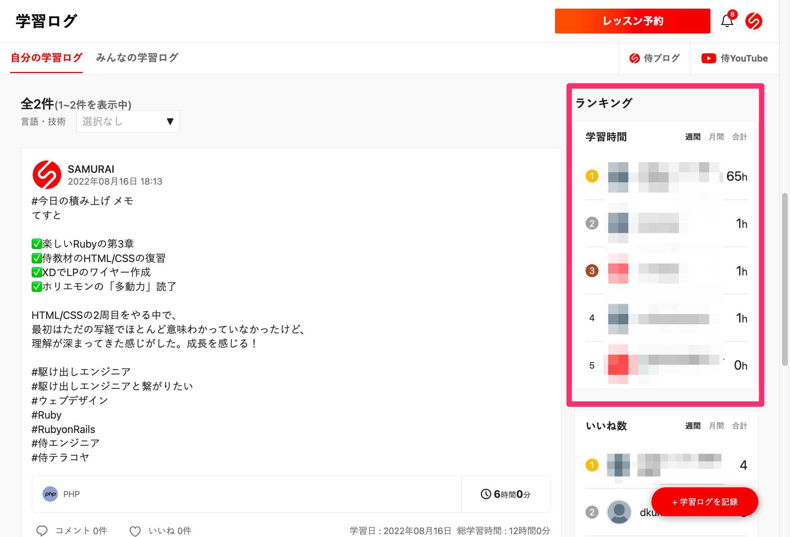Like the post with heart icon
This screenshot has width=790, height=537.
(x=135, y=531)
